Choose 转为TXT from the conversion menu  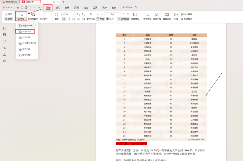(27, 49)
